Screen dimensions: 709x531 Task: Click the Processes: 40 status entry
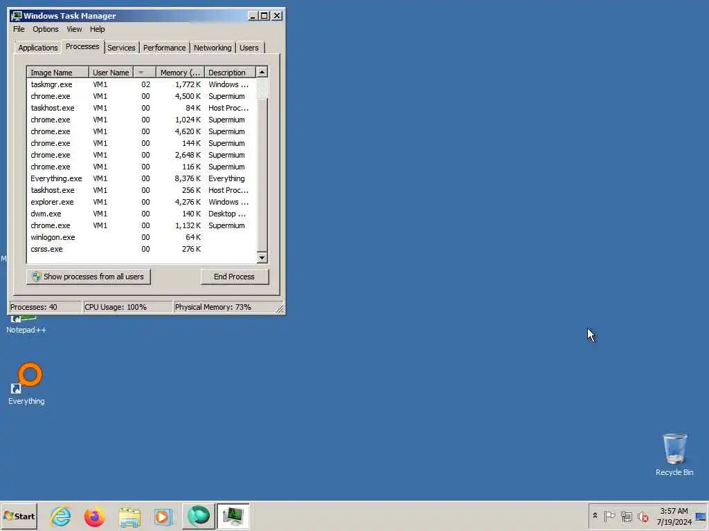coord(45,307)
